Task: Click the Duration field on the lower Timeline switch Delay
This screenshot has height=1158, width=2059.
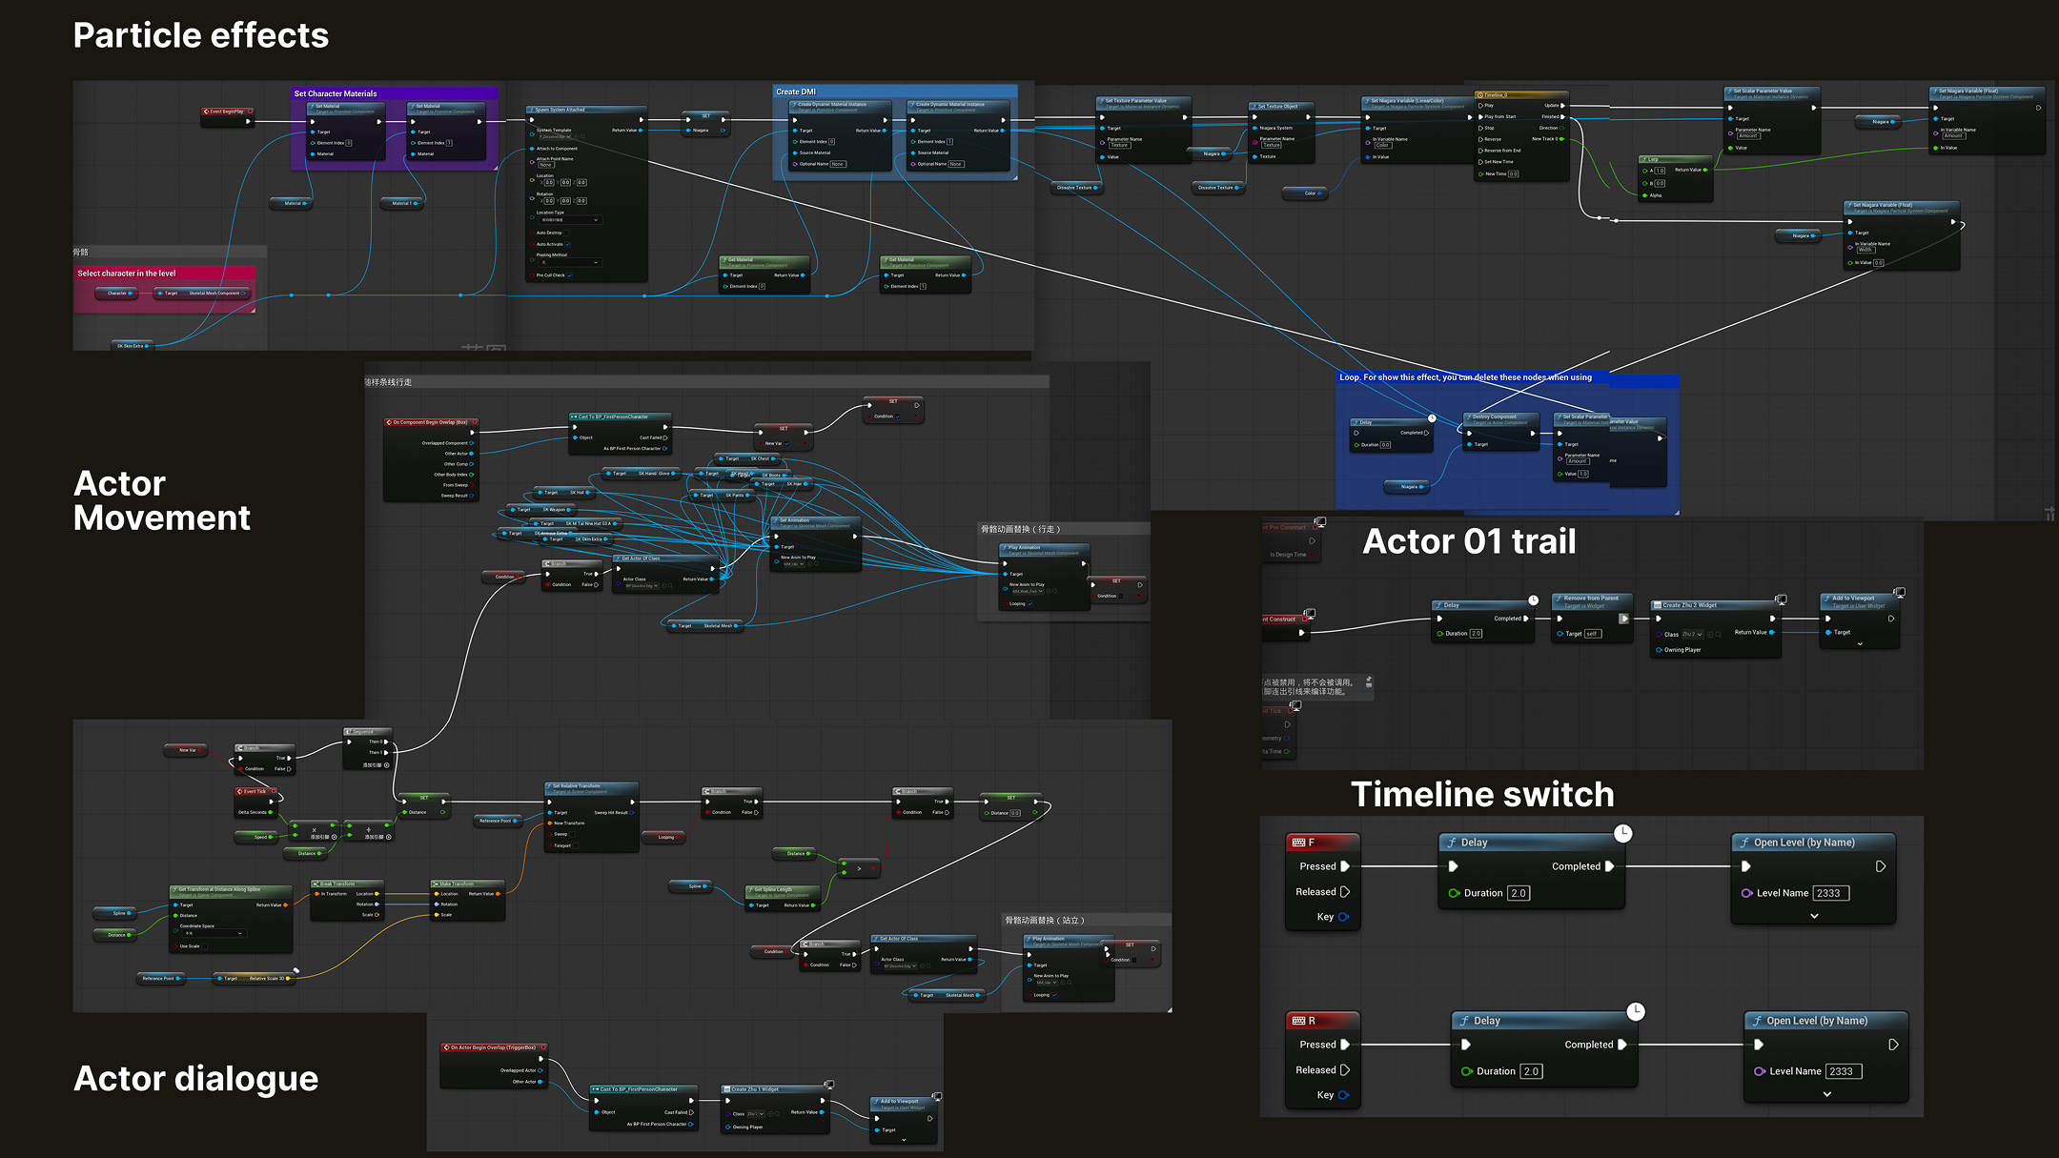Action: (1531, 1071)
